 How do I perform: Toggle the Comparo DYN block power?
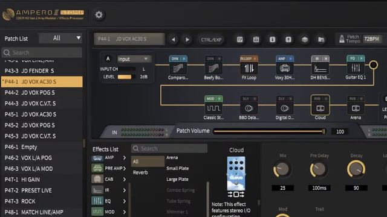(184, 59)
